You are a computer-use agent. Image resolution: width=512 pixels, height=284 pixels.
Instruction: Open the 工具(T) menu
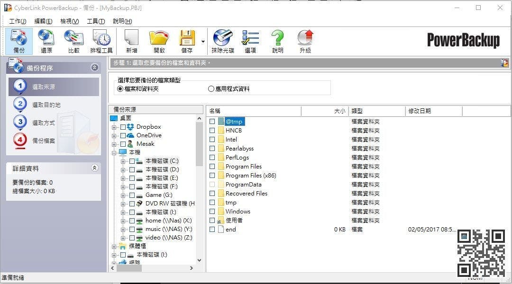pos(96,21)
